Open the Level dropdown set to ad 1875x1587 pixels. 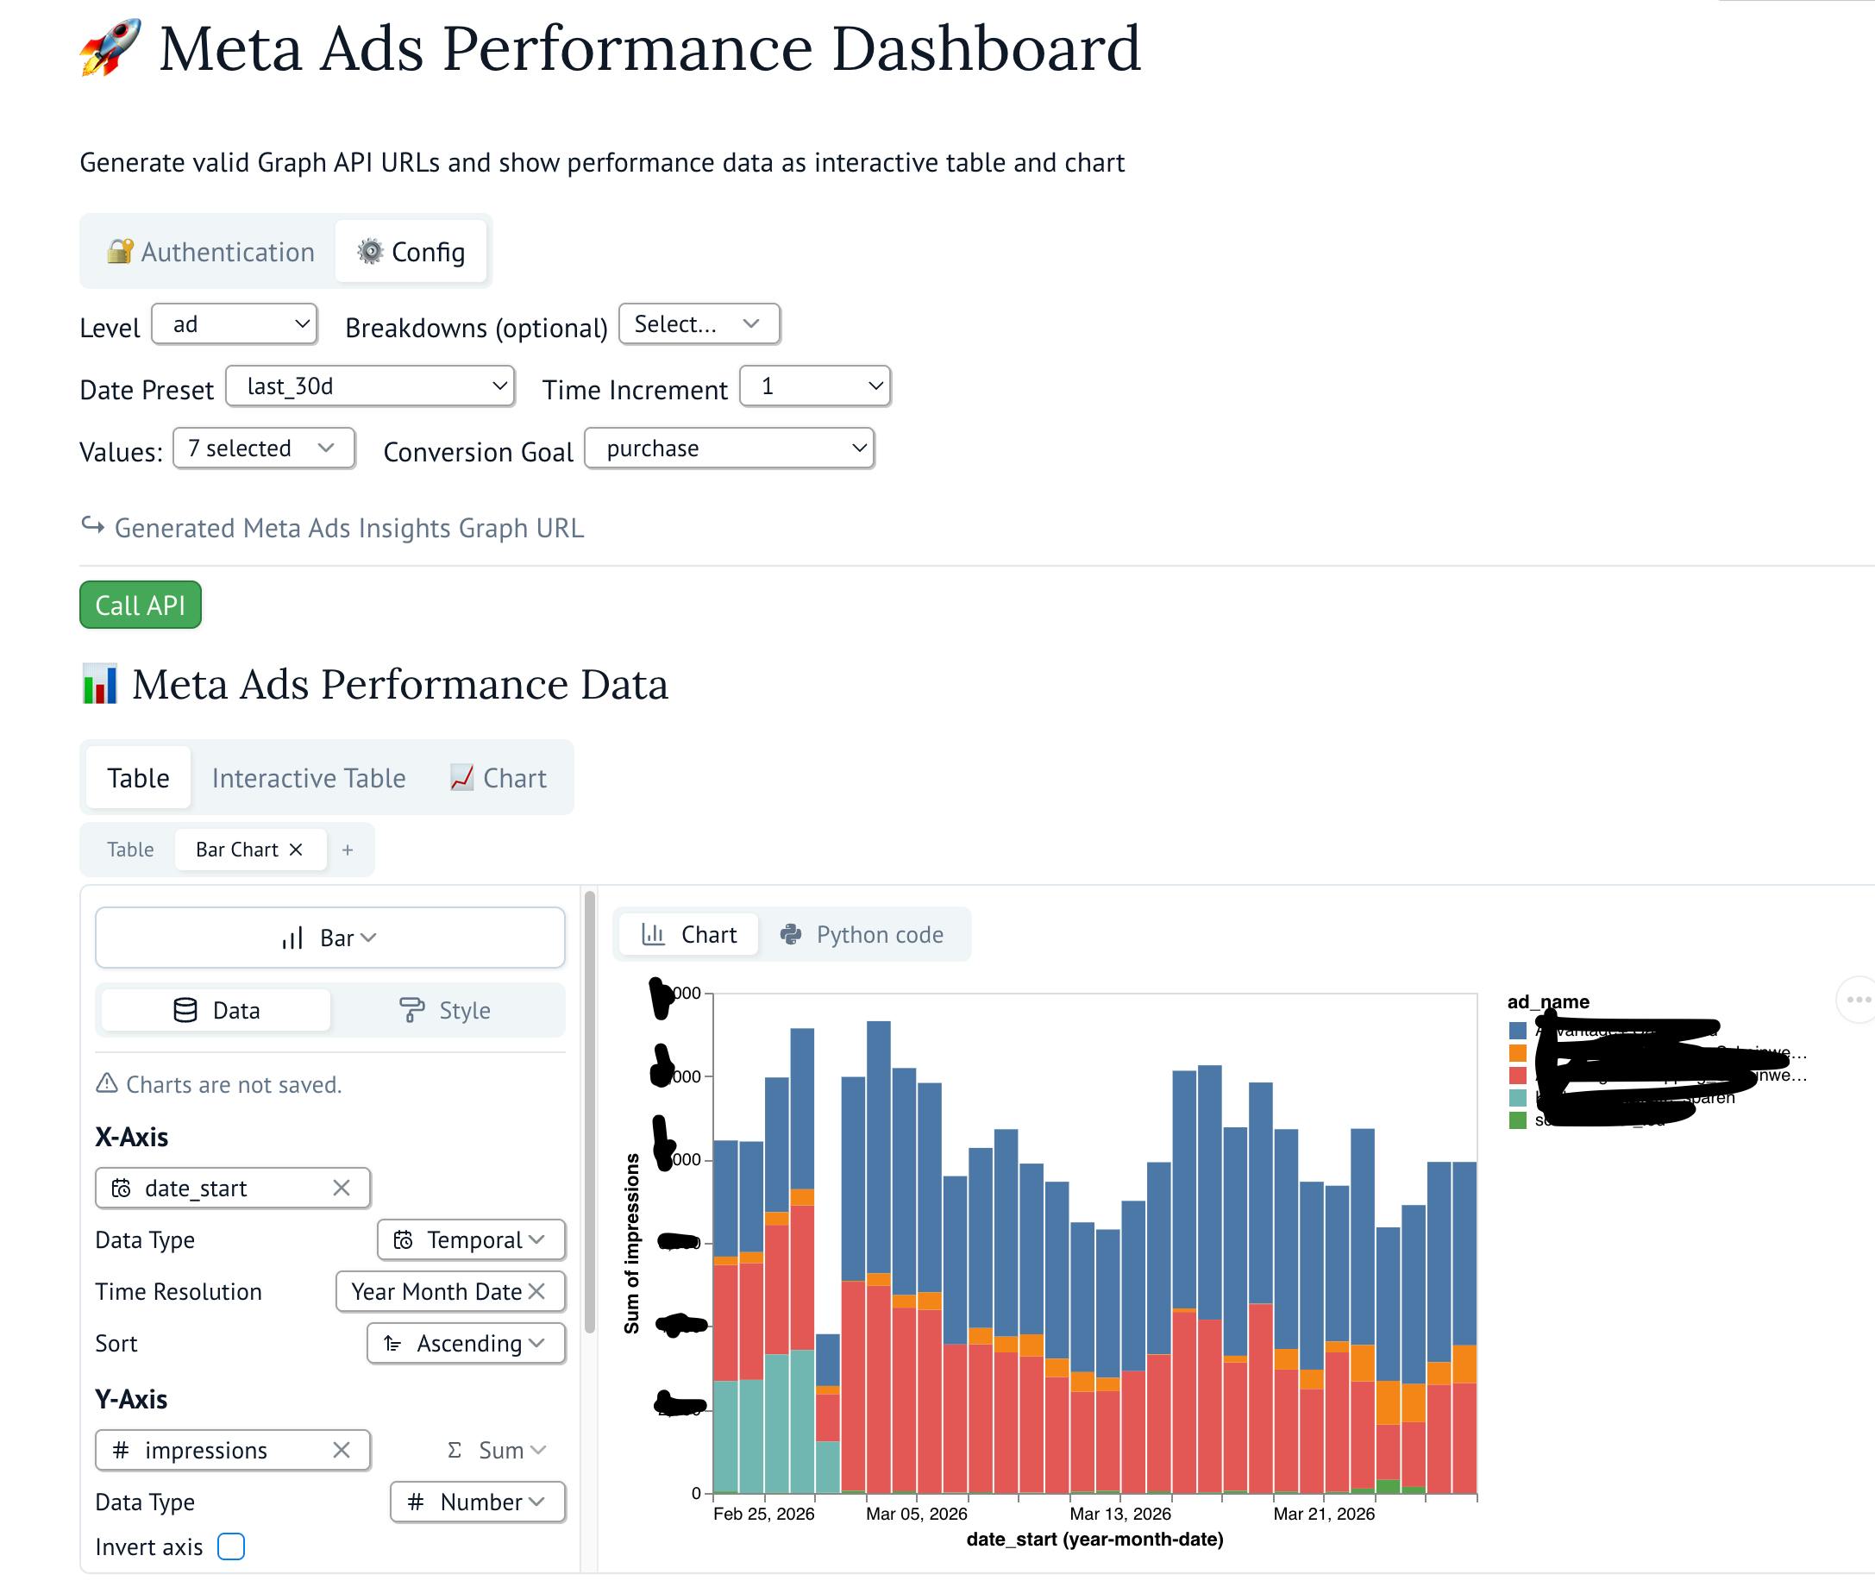coord(235,324)
